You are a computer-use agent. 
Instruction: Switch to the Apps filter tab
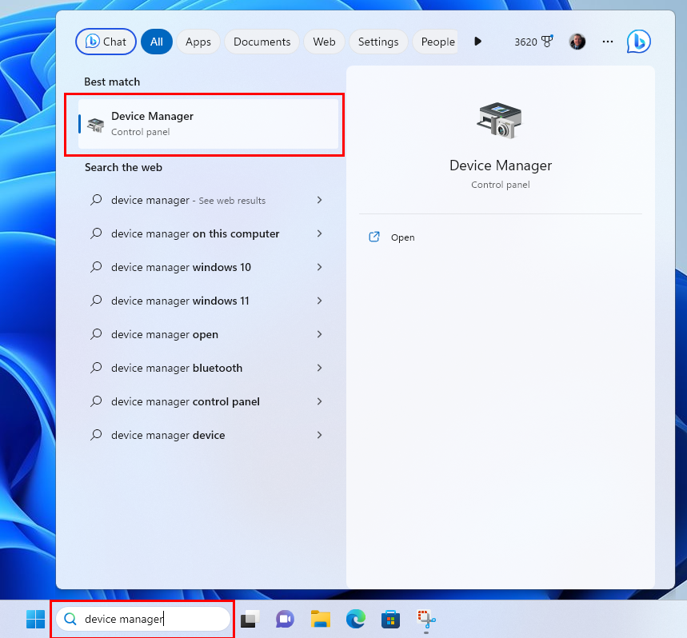pyautogui.click(x=198, y=42)
